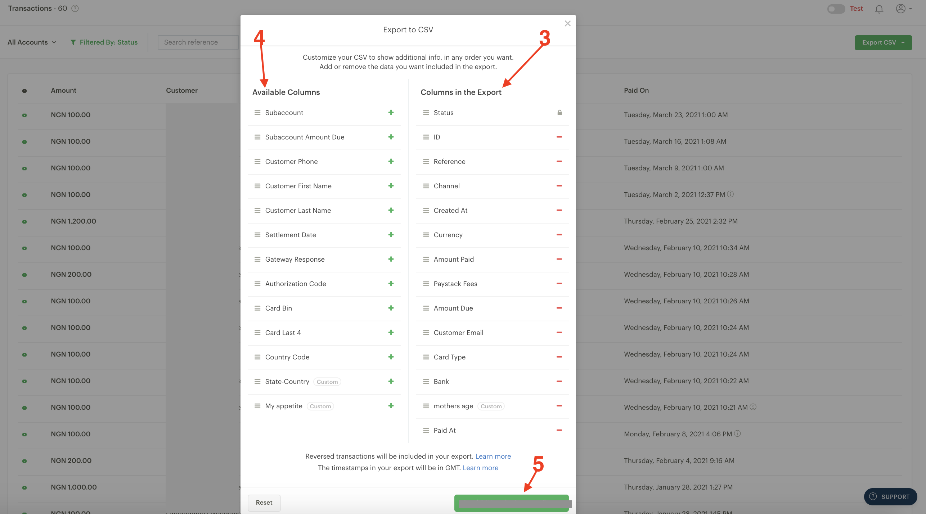Add Country Code column
This screenshot has height=514, width=926.
pos(391,357)
